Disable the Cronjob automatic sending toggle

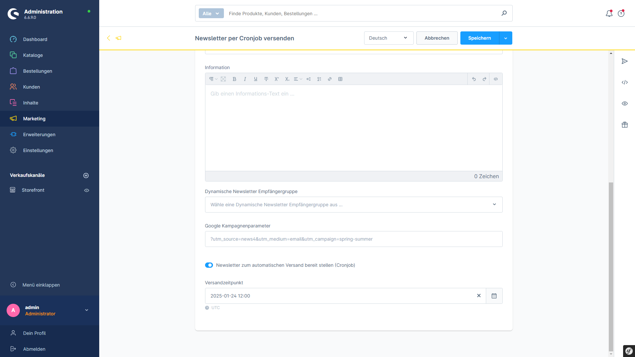[x=209, y=265]
